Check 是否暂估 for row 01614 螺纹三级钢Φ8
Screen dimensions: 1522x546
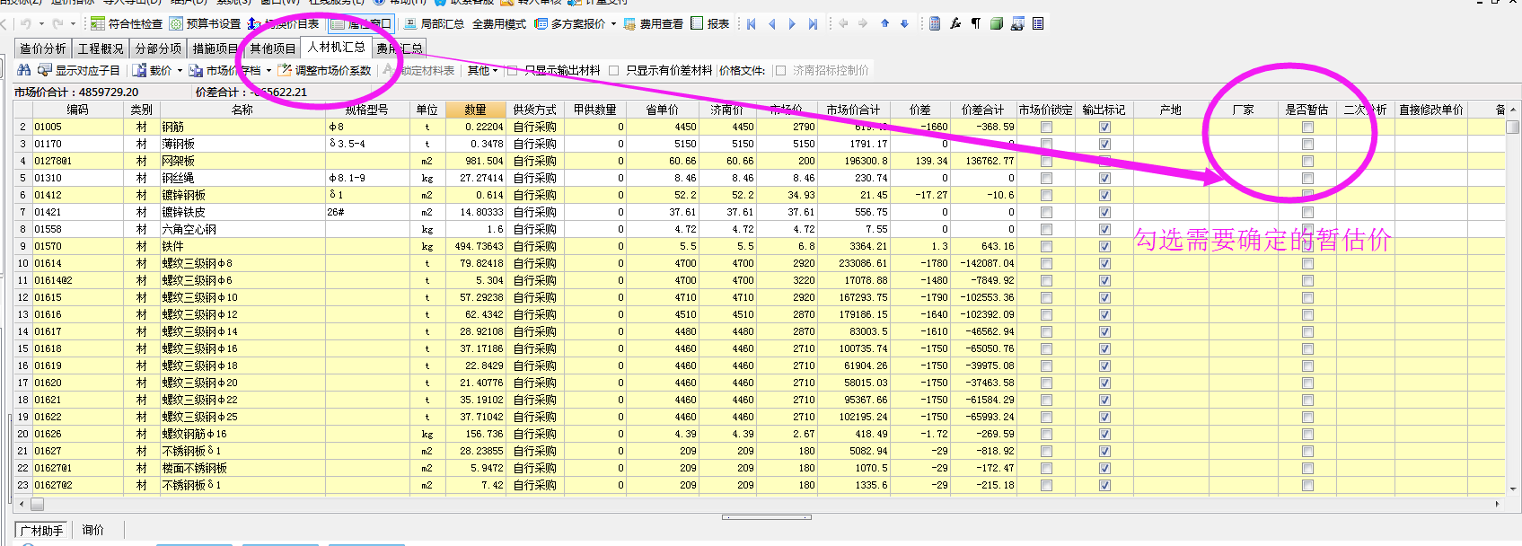click(x=1307, y=264)
